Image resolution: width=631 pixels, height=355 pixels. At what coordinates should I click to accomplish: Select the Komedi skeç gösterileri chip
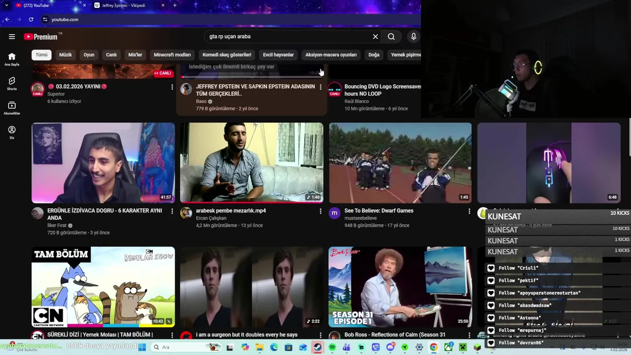[x=227, y=55]
